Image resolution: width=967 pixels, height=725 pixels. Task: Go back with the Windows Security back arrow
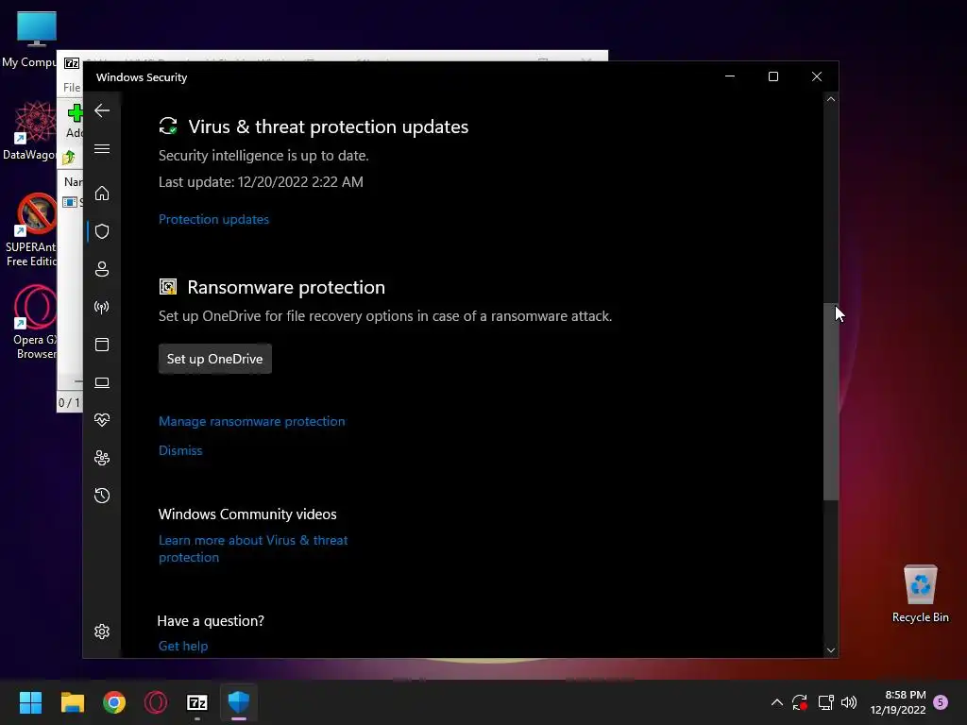[x=102, y=111]
